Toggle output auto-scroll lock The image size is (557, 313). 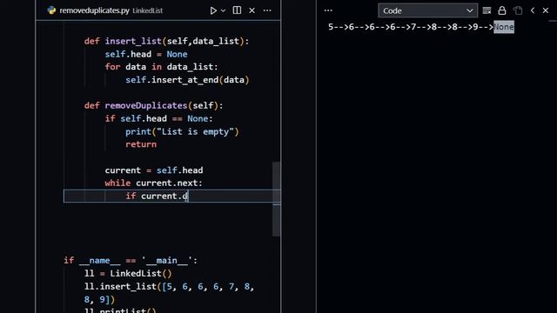coord(502,10)
